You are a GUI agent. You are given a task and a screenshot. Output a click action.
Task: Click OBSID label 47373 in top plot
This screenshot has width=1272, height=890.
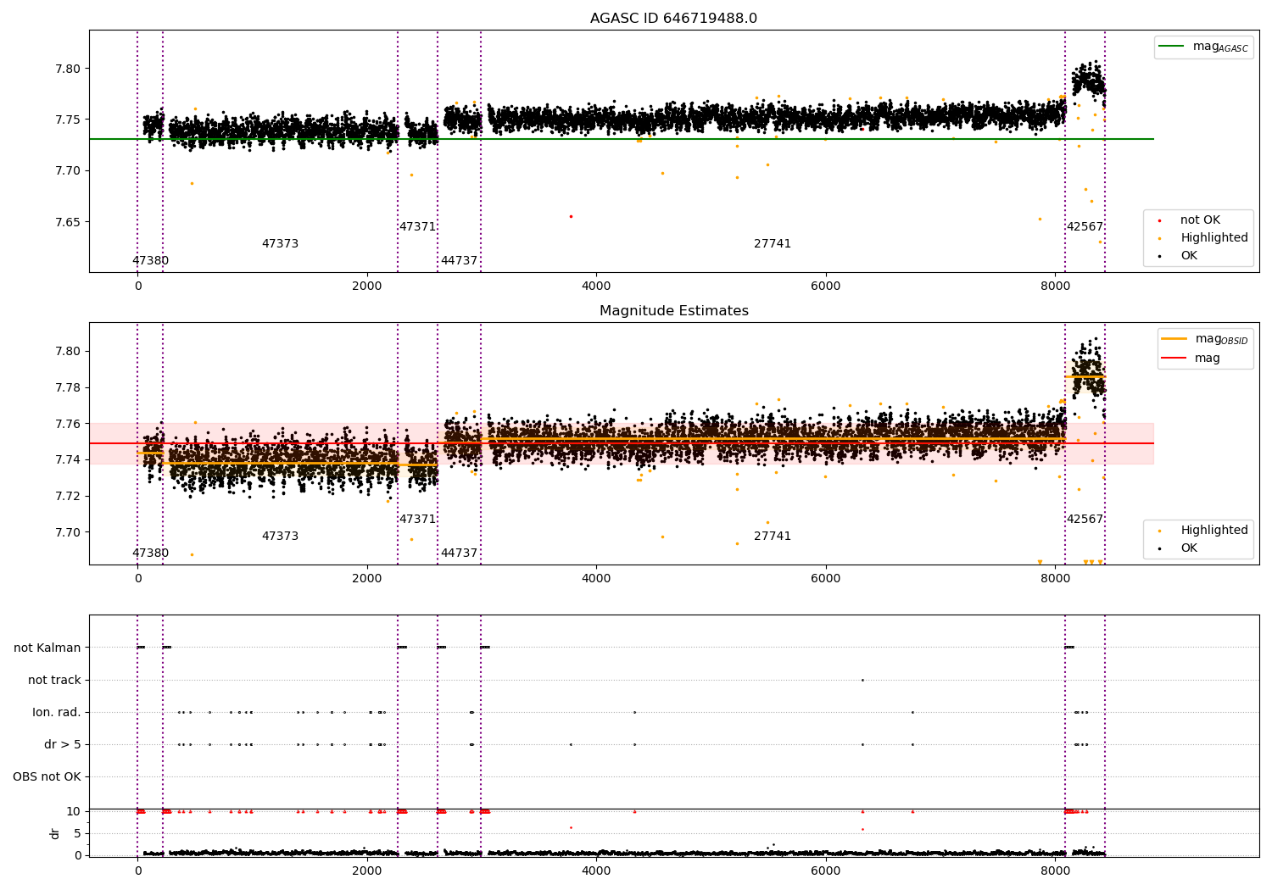(280, 244)
